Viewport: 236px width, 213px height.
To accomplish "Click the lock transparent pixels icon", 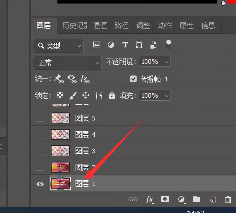I will point(60,95).
